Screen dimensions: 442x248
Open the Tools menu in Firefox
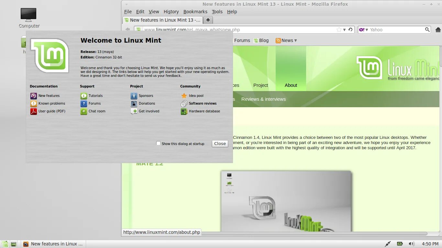(217, 12)
